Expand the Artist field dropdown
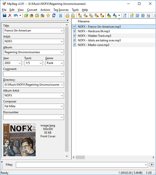The width and height of the screenshot is (156, 175). (62, 41)
